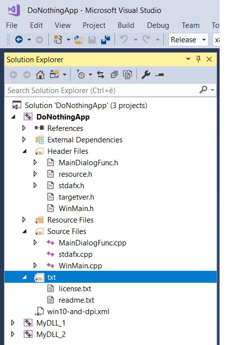239x345 pixels.
Task: Click the Solution Explorer Home icon
Action: (x=40, y=75)
